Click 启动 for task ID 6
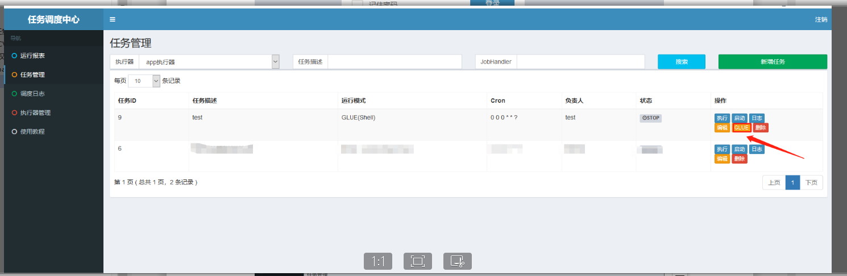 (739, 149)
